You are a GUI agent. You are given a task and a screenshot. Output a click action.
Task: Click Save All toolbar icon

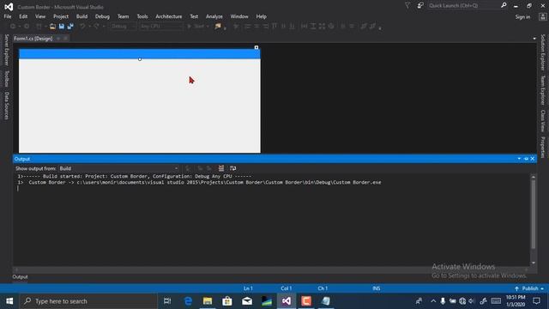pyautogui.click(x=70, y=27)
